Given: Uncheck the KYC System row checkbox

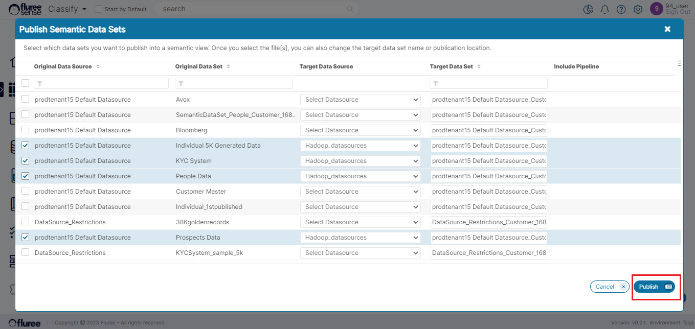Looking at the screenshot, I should point(25,160).
